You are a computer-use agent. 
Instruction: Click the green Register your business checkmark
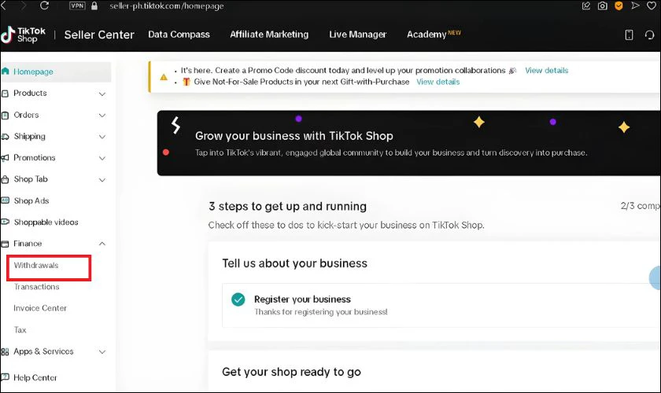click(238, 299)
